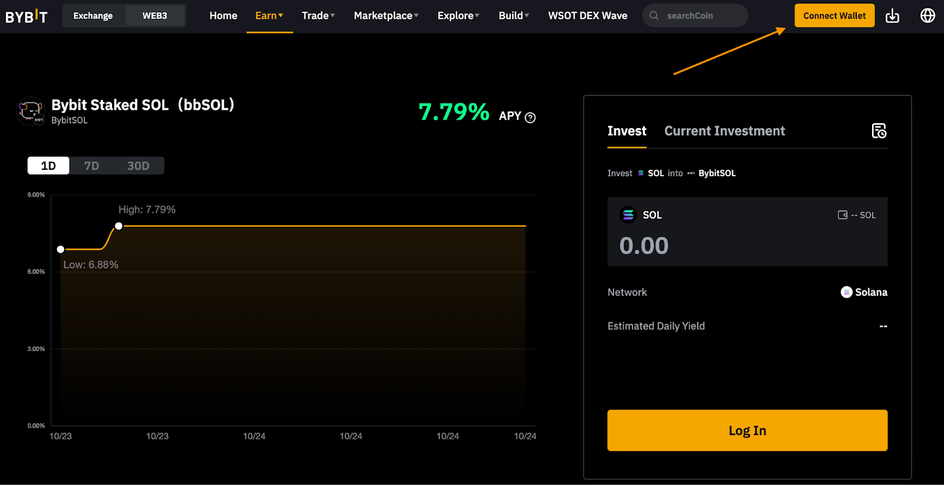Click the High 7.79% chart point

119,226
